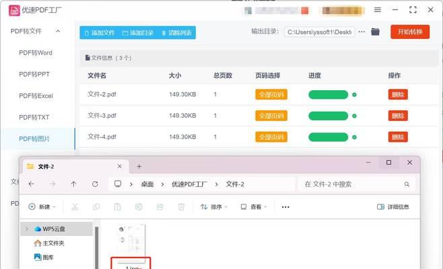Click the file name 文件-3.pdf
This screenshot has height=269, width=443.
pyautogui.click(x=102, y=116)
